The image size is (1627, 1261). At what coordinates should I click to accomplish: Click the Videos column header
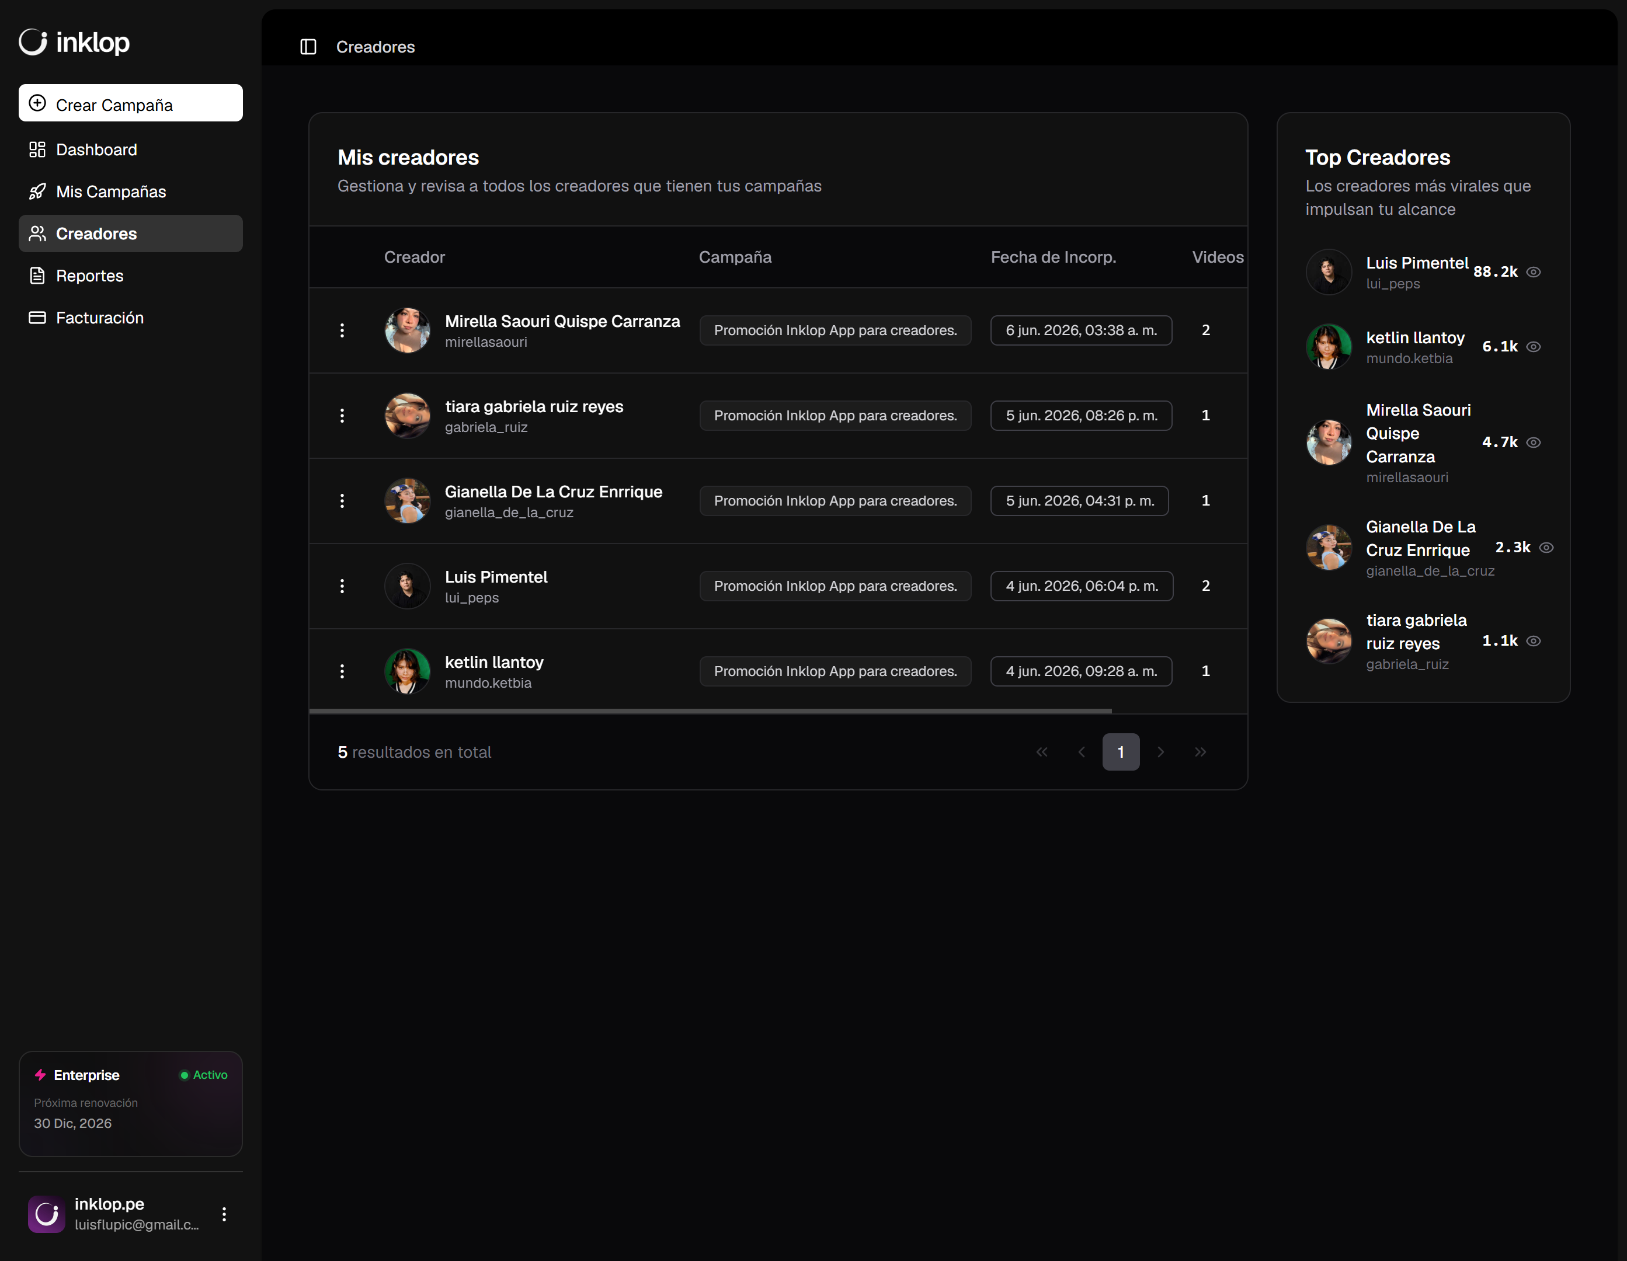(x=1217, y=257)
